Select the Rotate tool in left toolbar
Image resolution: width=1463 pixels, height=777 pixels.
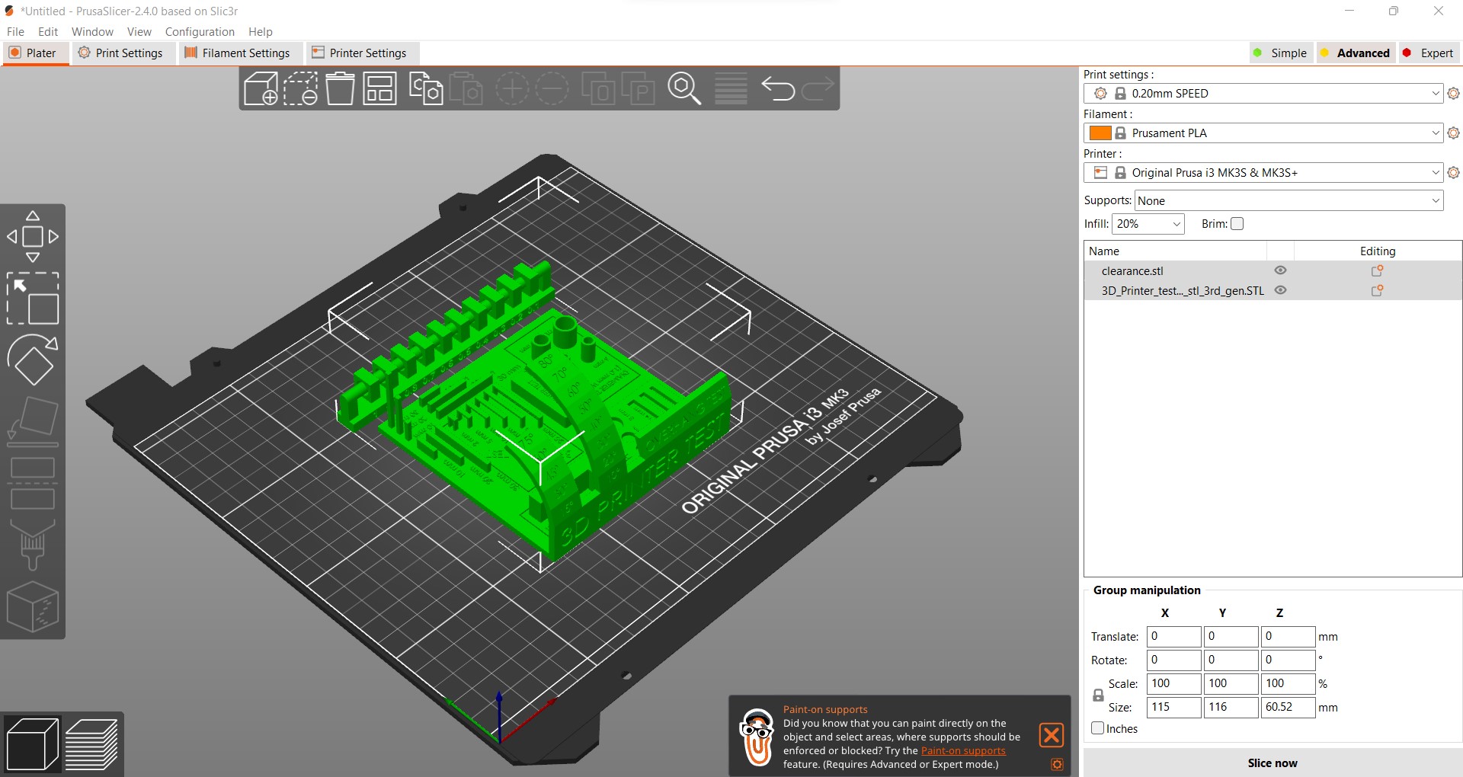tap(33, 360)
